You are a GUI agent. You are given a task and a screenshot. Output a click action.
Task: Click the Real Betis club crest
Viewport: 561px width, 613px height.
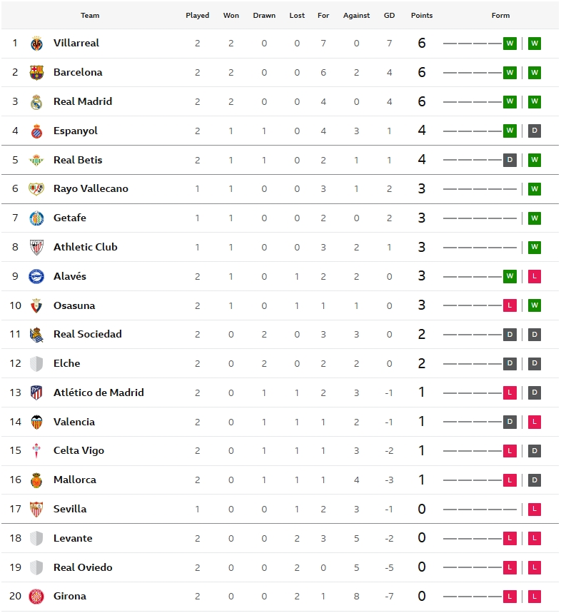[36, 161]
